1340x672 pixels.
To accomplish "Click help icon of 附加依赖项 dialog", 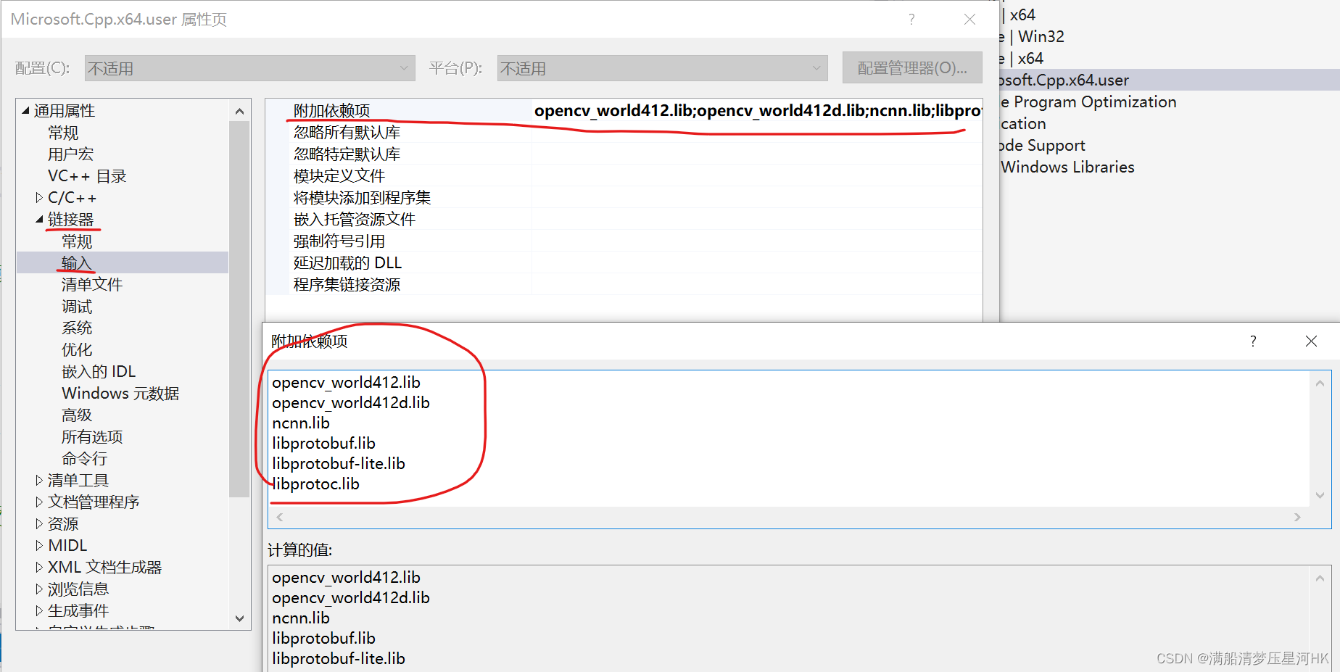I will pyautogui.click(x=1253, y=341).
